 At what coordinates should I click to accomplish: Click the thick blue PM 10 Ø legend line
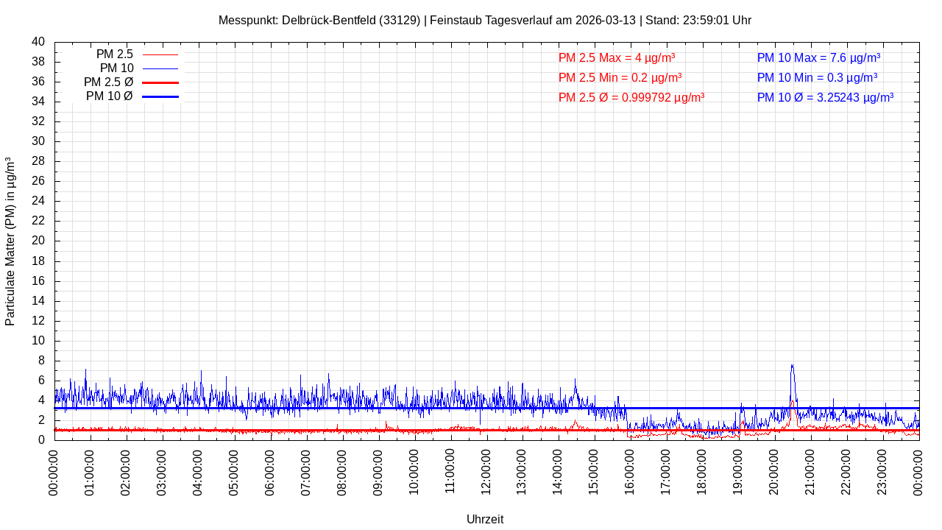[x=160, y=96]
